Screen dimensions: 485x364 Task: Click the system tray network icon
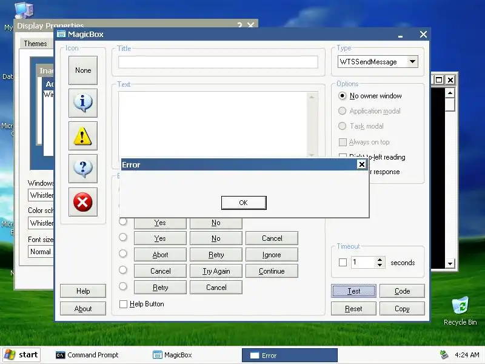[444, 355]
